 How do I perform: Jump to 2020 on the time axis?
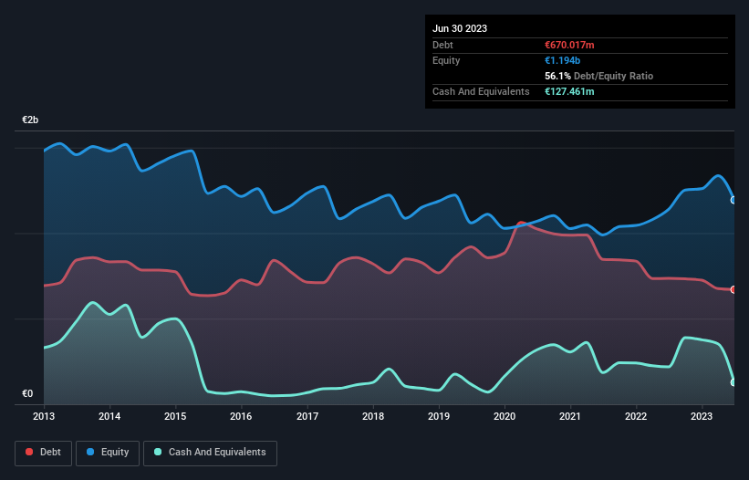(x=505, y=417)
